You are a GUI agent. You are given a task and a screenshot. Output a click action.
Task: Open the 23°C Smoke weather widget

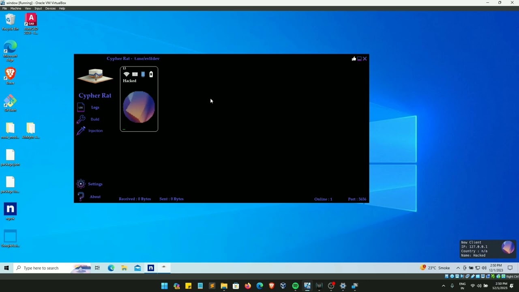(x=435, y=268)
